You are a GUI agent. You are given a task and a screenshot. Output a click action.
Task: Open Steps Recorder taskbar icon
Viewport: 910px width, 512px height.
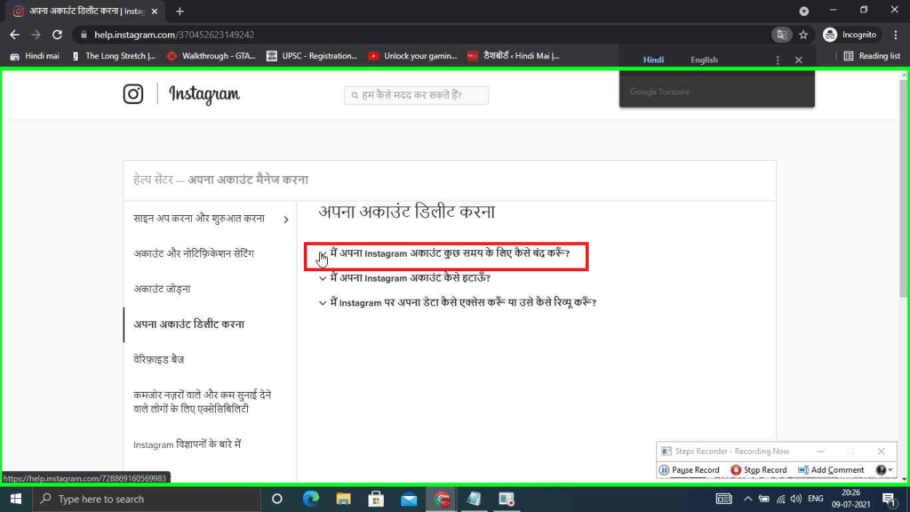(507, 499)
